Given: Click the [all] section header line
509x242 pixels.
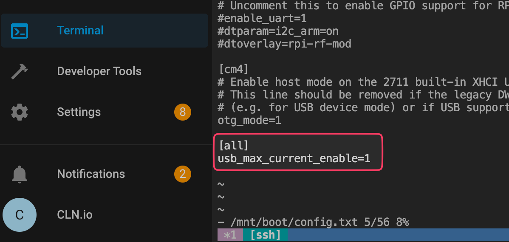Looking at the screenshot, I should pyautogui.click(x=234, y=146).
